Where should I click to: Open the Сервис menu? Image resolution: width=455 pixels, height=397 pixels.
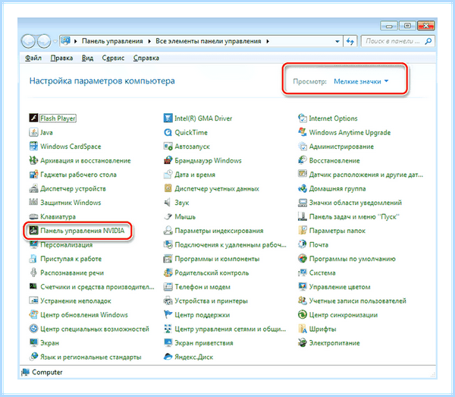pos(113,58)
